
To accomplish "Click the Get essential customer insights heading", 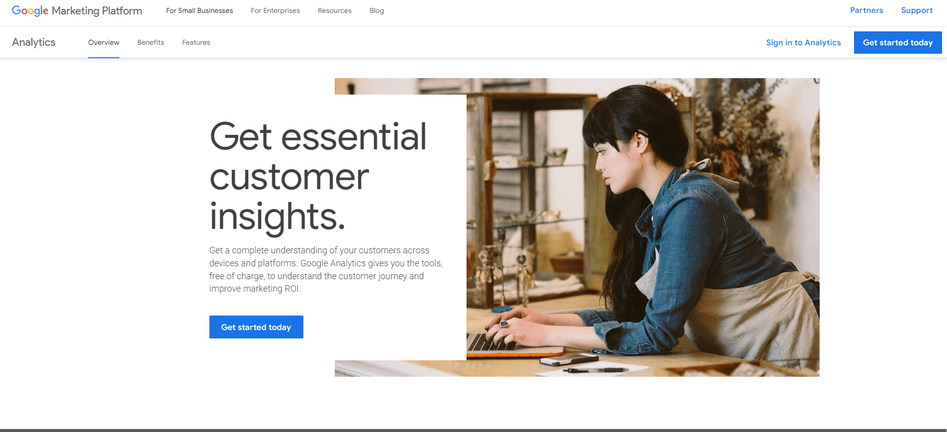I will point(318,176).
